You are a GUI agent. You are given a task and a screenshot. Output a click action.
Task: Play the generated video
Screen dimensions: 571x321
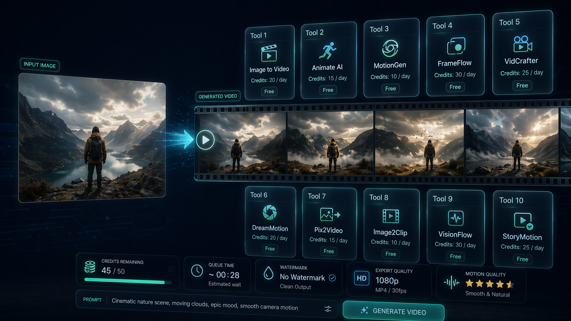(205, 140)
